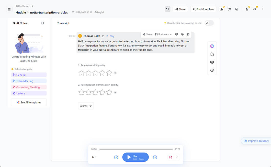Screen dimensions: 271x167
Task: Play the Thomas Boldt transcript segment
Action: [x=110, y=36]
